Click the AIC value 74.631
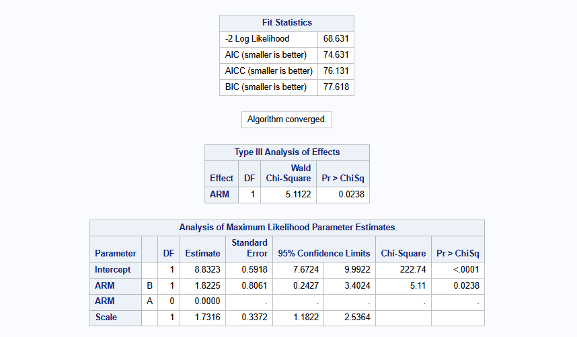This screenshot has height=337, width=577. [x=336, y=55]
